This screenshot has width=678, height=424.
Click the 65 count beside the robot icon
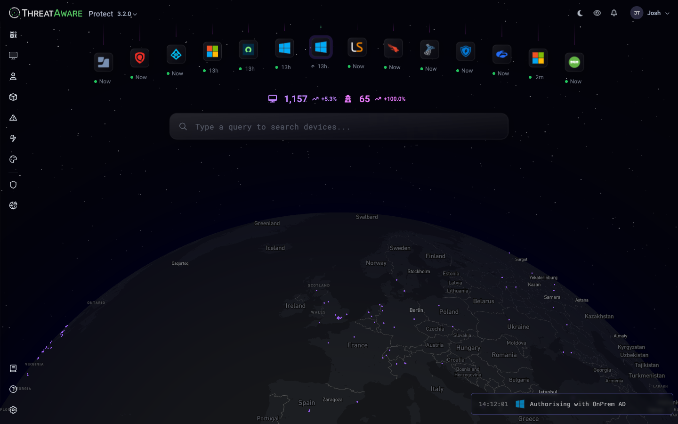pos(364,99)
